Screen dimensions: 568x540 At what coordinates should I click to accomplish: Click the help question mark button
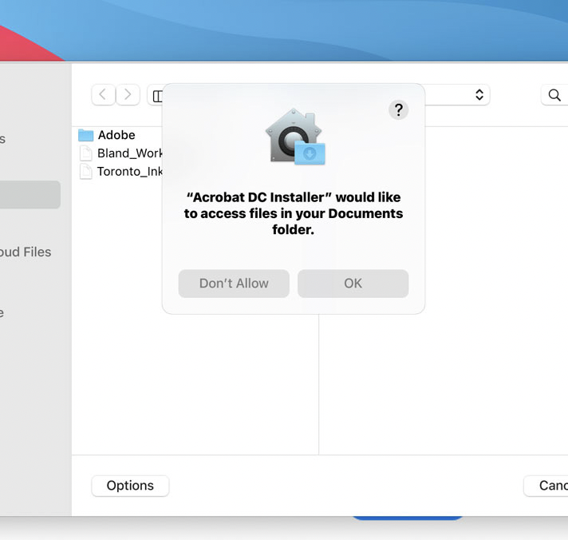coord(398,109)
